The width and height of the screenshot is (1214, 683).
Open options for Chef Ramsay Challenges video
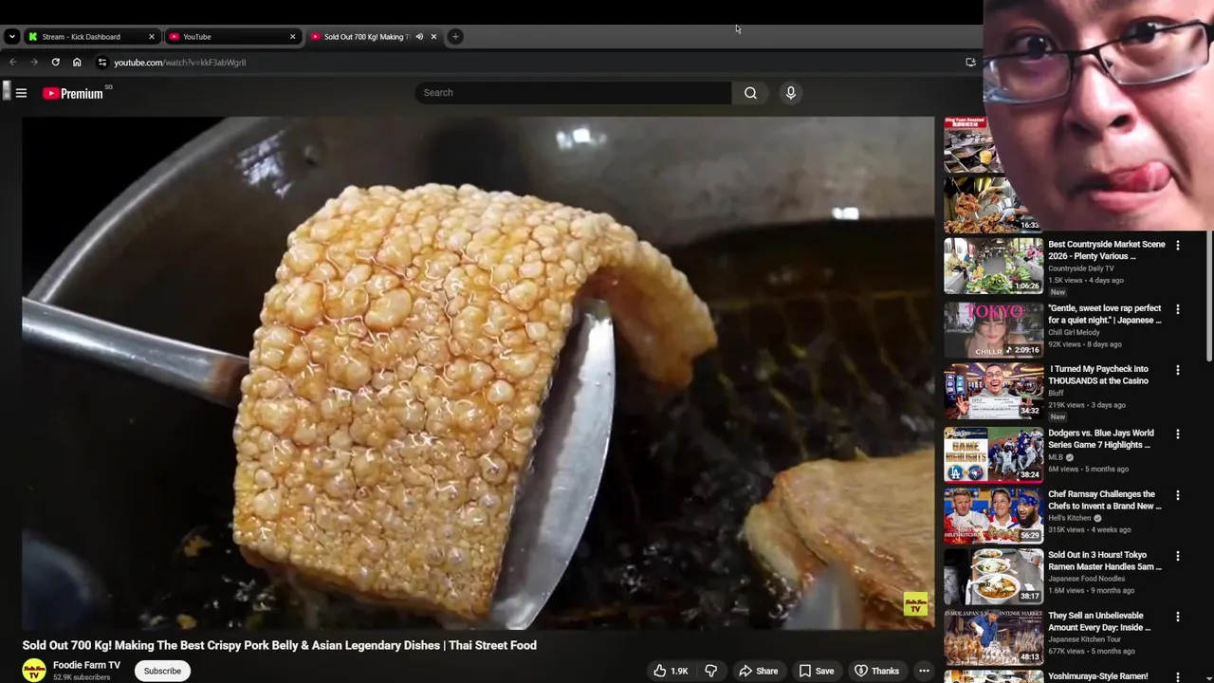1178,495
